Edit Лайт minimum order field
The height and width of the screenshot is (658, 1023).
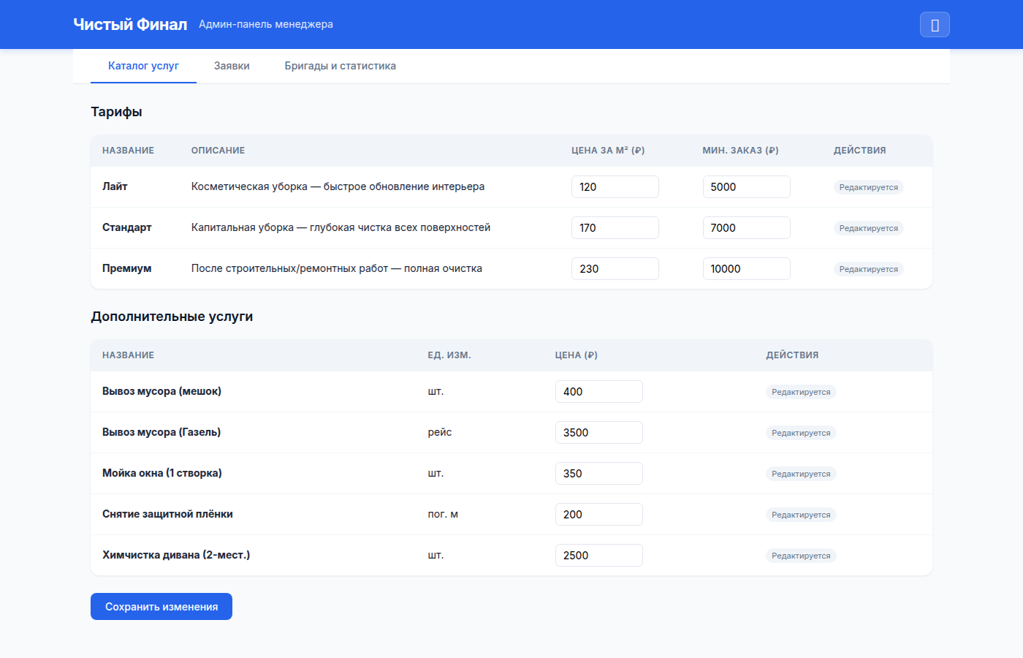point(746,187)
